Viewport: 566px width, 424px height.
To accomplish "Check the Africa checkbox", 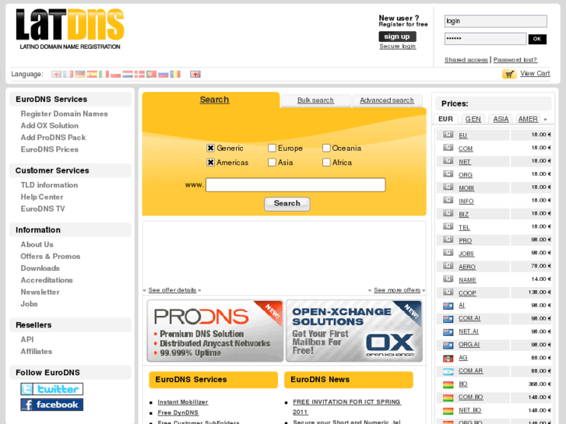I will coord(326,163).
